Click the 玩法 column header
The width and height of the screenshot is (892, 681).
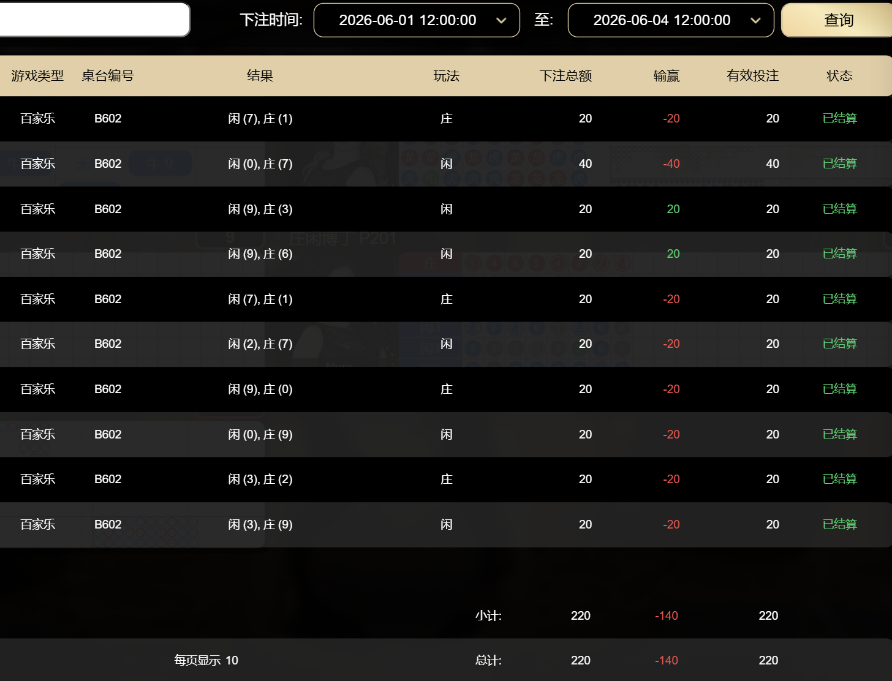(x=446, y=76)
